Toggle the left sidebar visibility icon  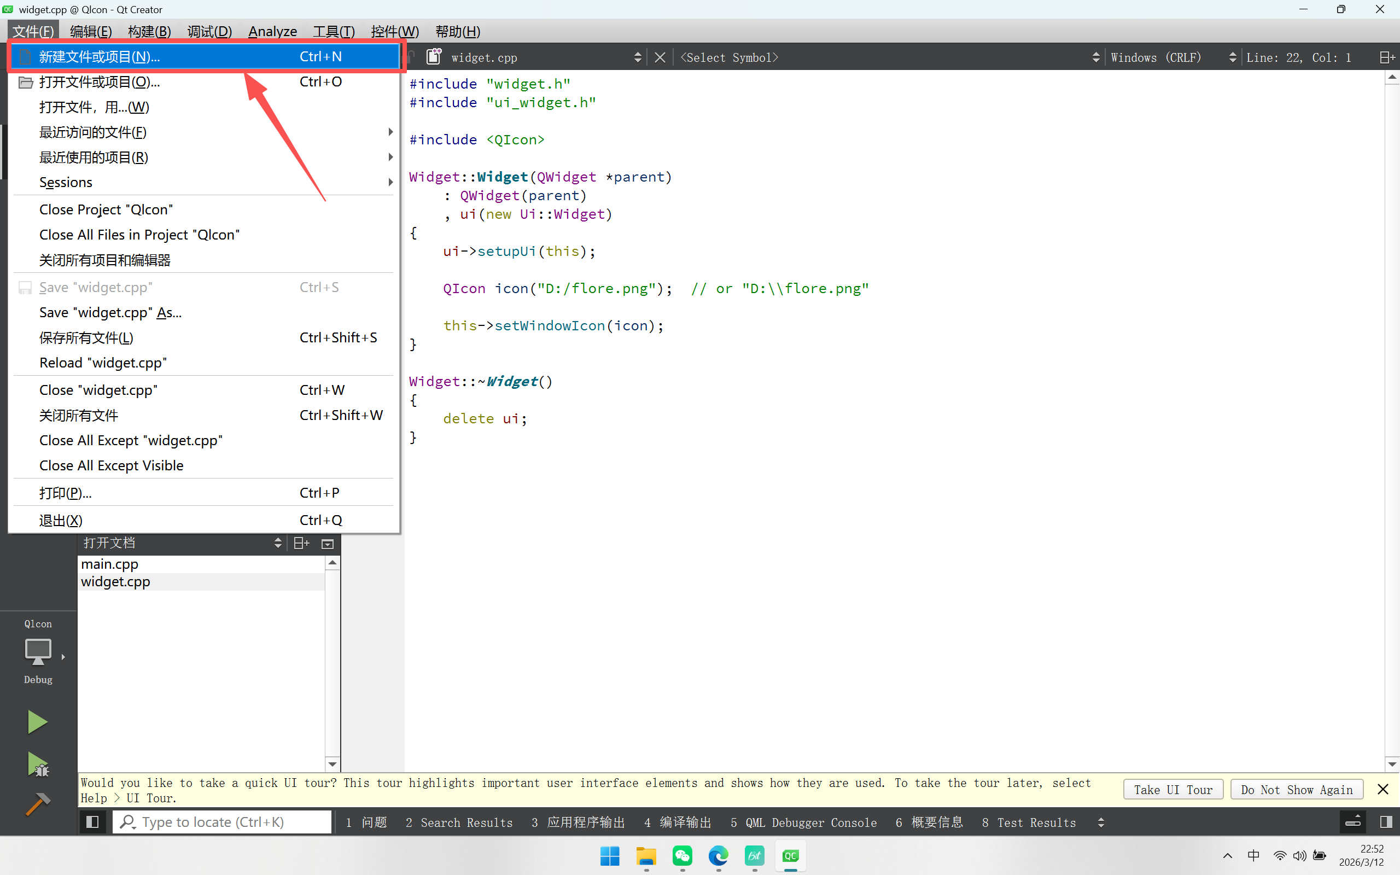[x=92, y=822]
